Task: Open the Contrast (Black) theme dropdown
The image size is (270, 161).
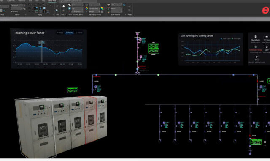Action: [x=94, y=8]
